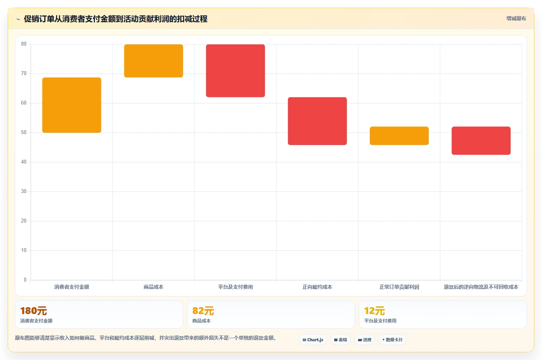Click the x-axis label 平台及支付费用
542x360 pixels.
pos(235,287)
